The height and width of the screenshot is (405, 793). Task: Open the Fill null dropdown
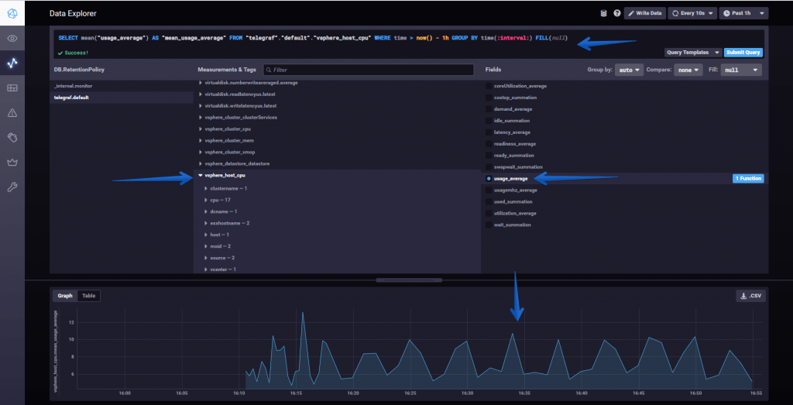point(741,70)
